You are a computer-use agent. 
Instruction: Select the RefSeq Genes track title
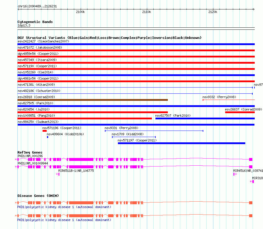pyautogui.click(x=30, y=152)
